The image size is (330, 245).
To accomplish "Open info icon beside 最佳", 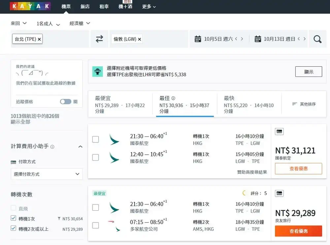I will (173, 98).
